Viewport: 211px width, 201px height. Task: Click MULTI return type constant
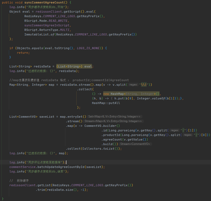(65, 30)
